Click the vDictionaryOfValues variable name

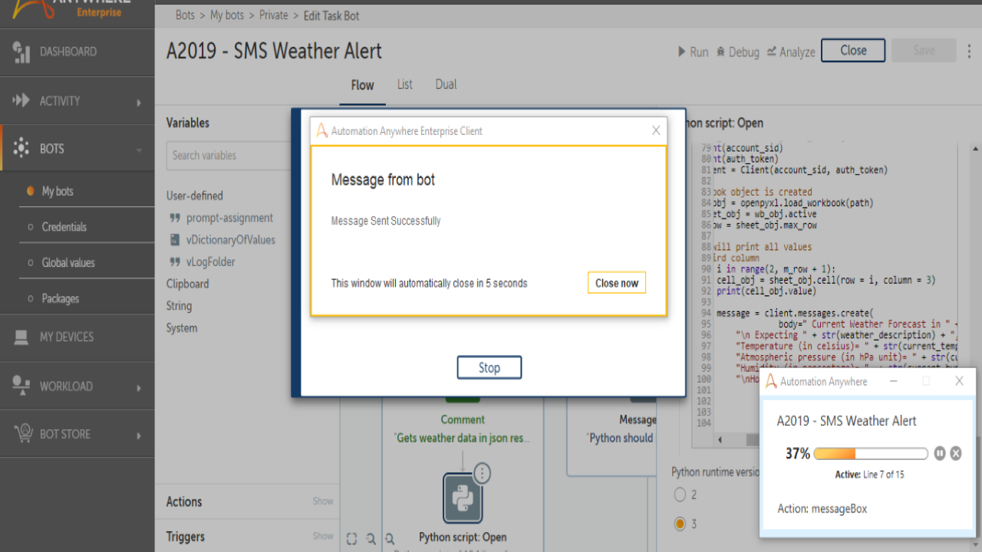231,240
